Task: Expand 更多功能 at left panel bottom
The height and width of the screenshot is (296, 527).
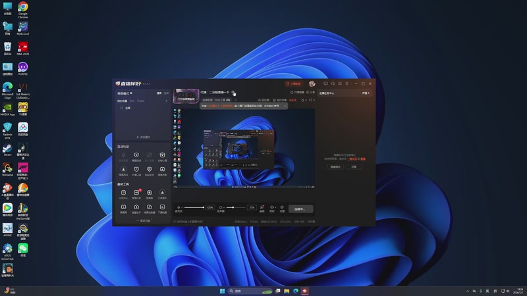Action: click(144, 220)
